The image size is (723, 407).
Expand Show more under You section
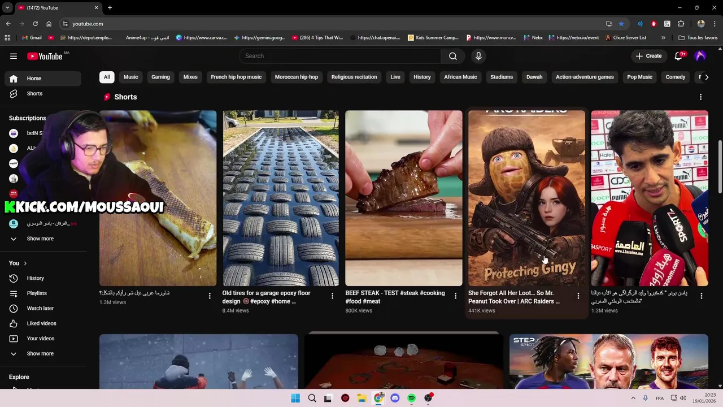click(x=43, y=353)
